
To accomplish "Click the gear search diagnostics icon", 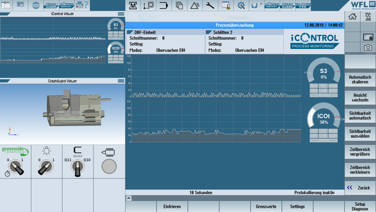I will point(241,5).
